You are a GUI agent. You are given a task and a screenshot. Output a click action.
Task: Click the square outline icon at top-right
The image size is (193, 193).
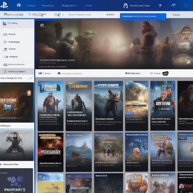click(x=186, y=5)
